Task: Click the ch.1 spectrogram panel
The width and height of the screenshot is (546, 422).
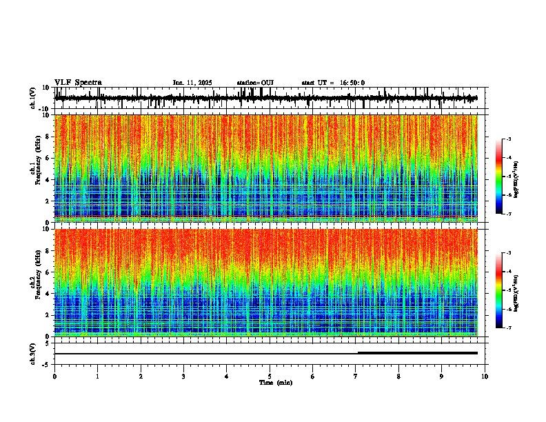Action: pos(266,168)
